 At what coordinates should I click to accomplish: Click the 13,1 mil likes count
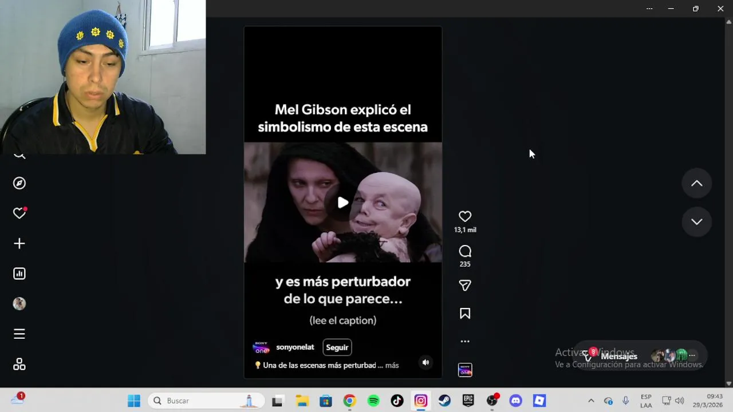pyautogui.click(x=465, y=230)
